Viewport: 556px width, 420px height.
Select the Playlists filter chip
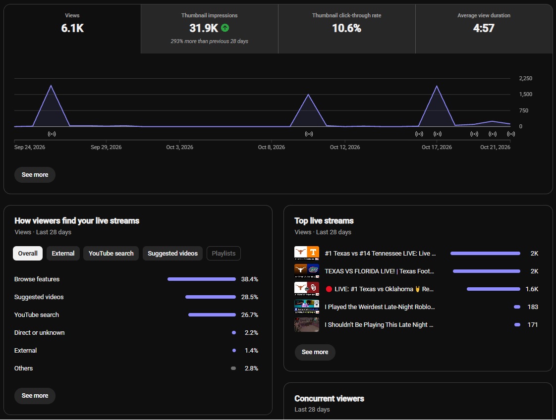pos(223,254)
